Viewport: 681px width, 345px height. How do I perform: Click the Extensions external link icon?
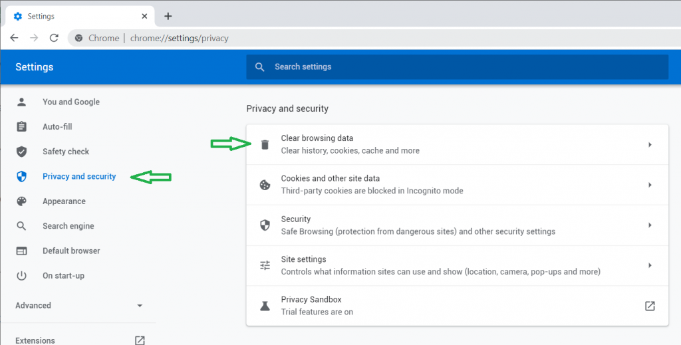(x=140, y=340)
